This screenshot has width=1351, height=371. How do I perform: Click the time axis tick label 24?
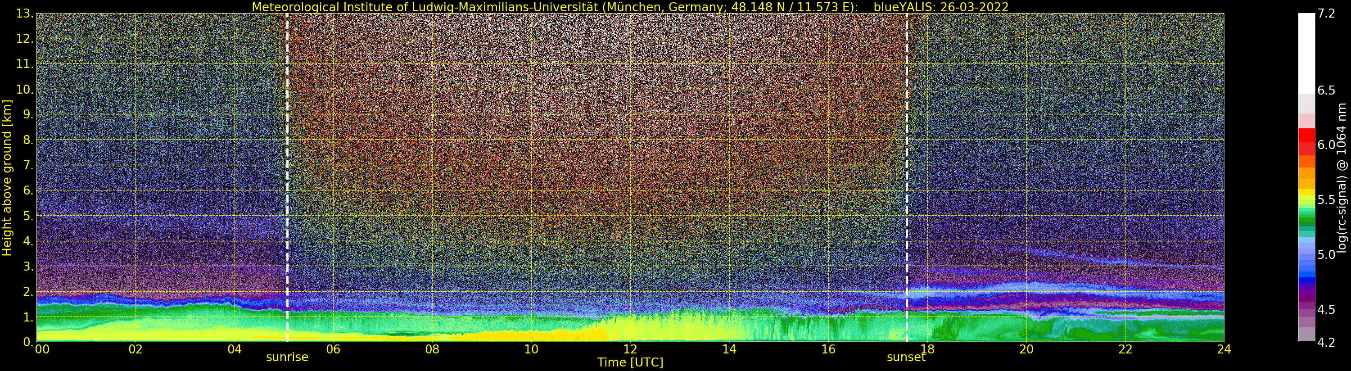[x=1224, y=349]
